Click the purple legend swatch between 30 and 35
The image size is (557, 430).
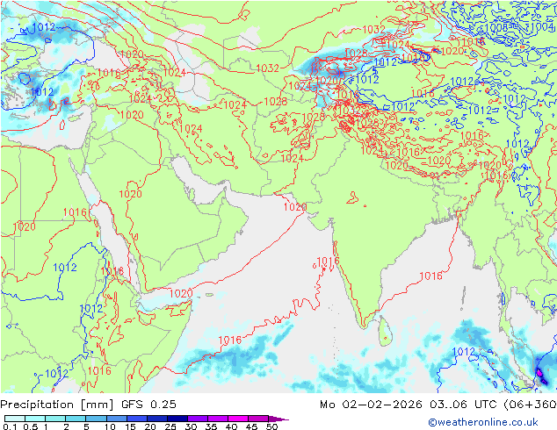point(198,419)
